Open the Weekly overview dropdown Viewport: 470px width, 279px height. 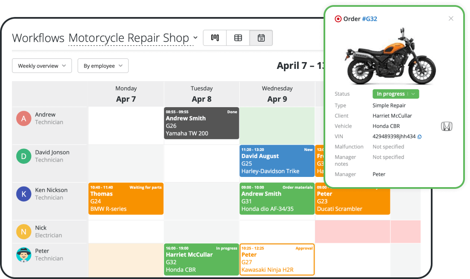(42, 65)
